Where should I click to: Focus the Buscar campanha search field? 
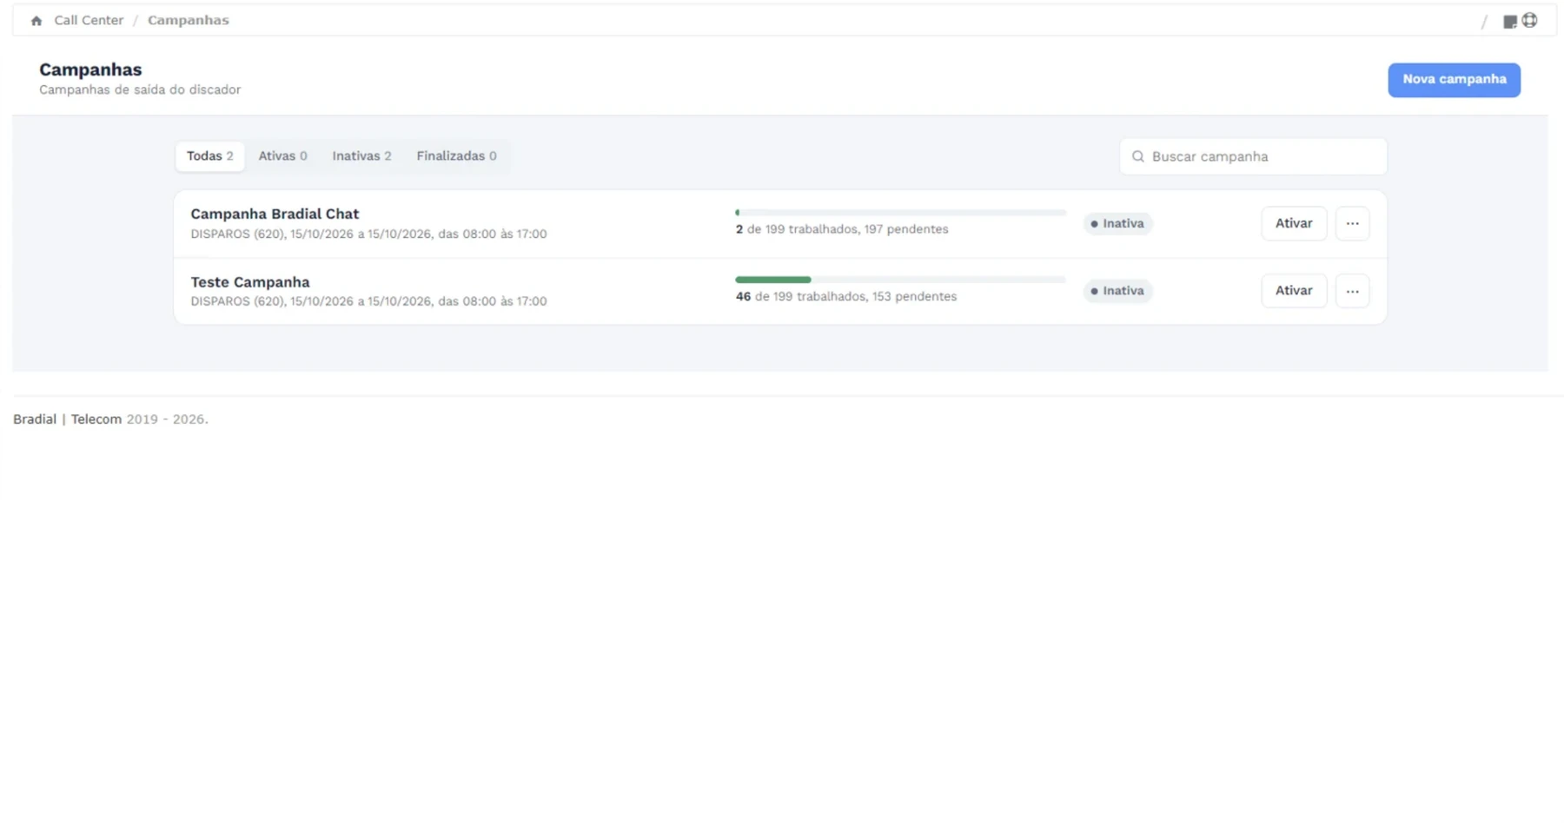coord(1253,157)
